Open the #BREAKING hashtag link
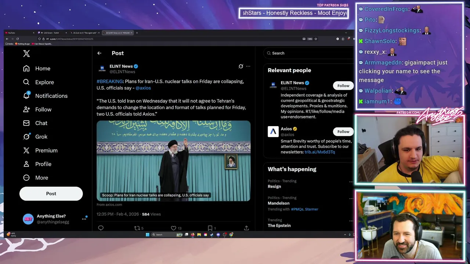The height and width of the screenshot is (264, 470). (x=109, y=81)
